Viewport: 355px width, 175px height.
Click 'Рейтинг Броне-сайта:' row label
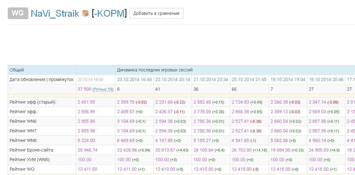[32, 150]
